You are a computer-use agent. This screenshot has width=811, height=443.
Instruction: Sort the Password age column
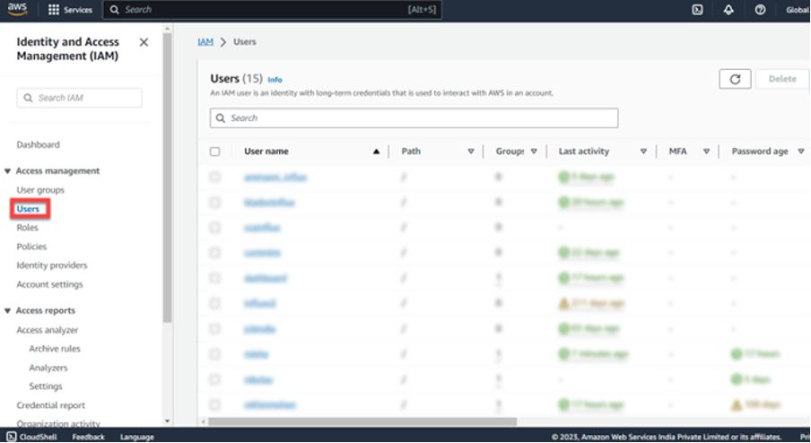800,152
